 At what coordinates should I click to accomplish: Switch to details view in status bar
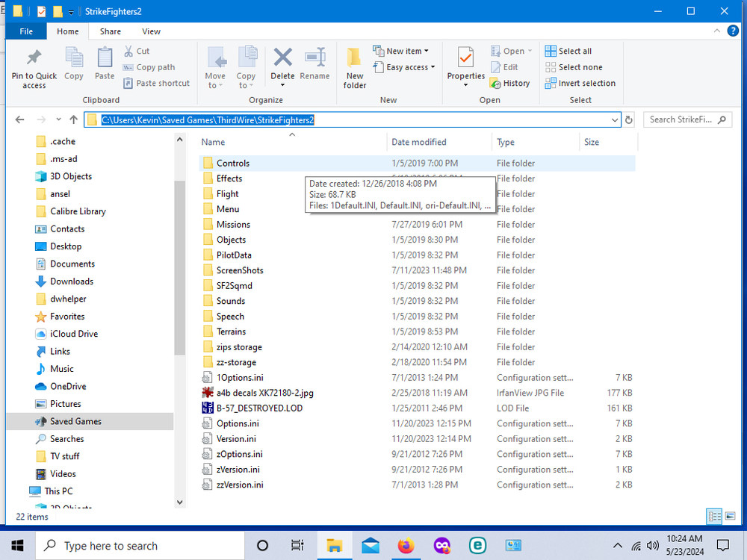(x=714, y=516)
